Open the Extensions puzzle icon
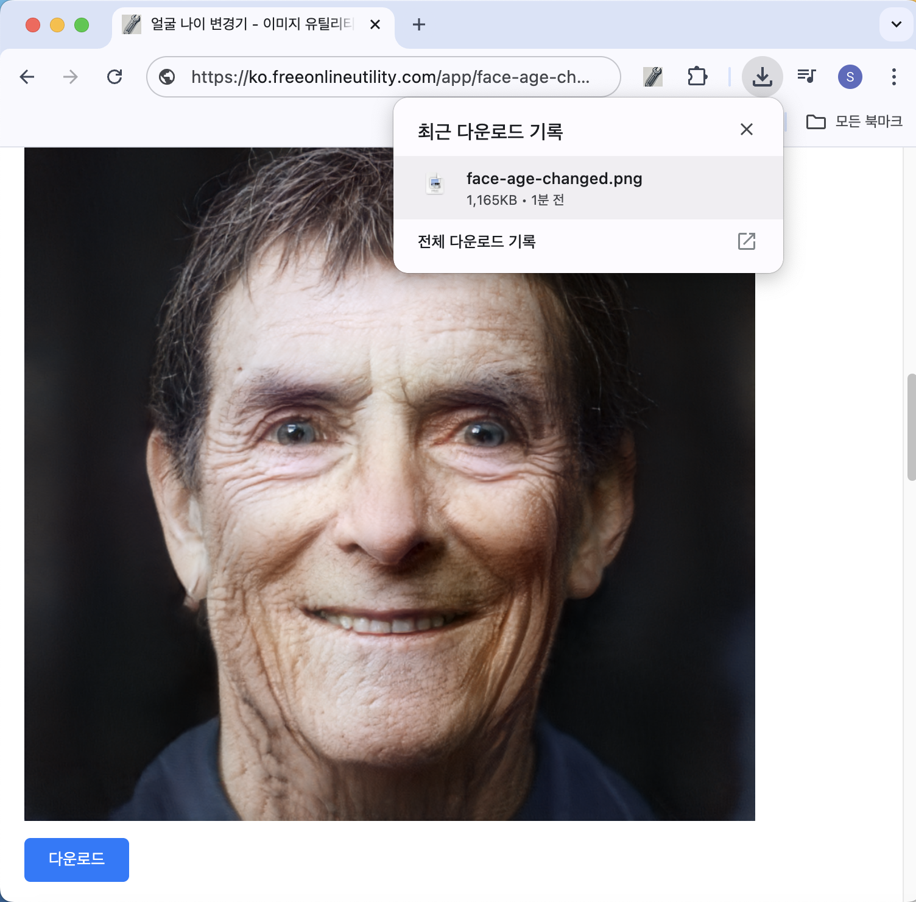Screen dimensions: 916x902 coord(697,77)
